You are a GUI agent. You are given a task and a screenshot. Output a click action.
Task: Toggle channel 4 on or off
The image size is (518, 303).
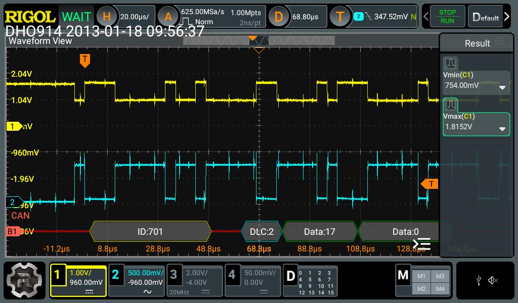click(232, 274)
